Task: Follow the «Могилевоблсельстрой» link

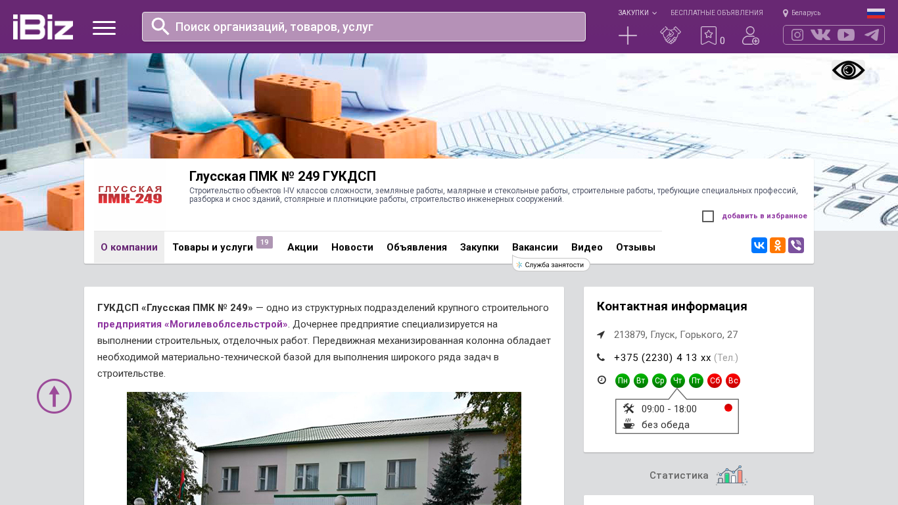Action: click(x=193, y=324)
